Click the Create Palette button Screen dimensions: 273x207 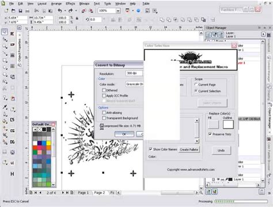click(x=189, y=149)
